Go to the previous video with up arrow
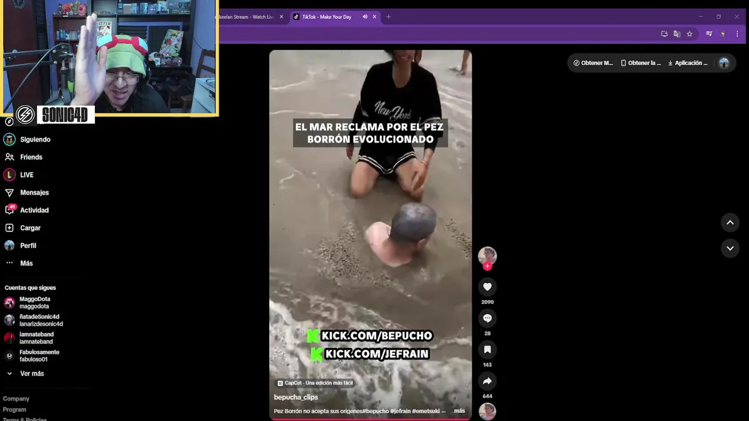The height and width of the screenshot is (421, 749). [730, 222]
